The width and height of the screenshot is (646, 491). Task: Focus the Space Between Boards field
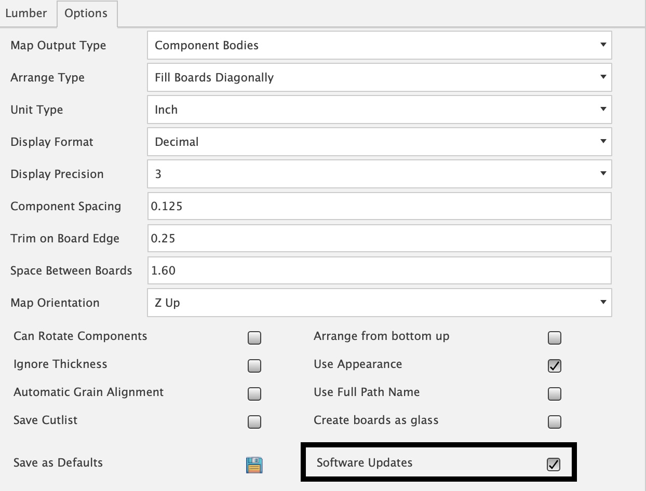pos(379,271)
